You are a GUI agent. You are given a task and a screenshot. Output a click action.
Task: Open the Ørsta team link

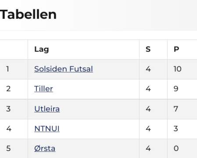45,148
